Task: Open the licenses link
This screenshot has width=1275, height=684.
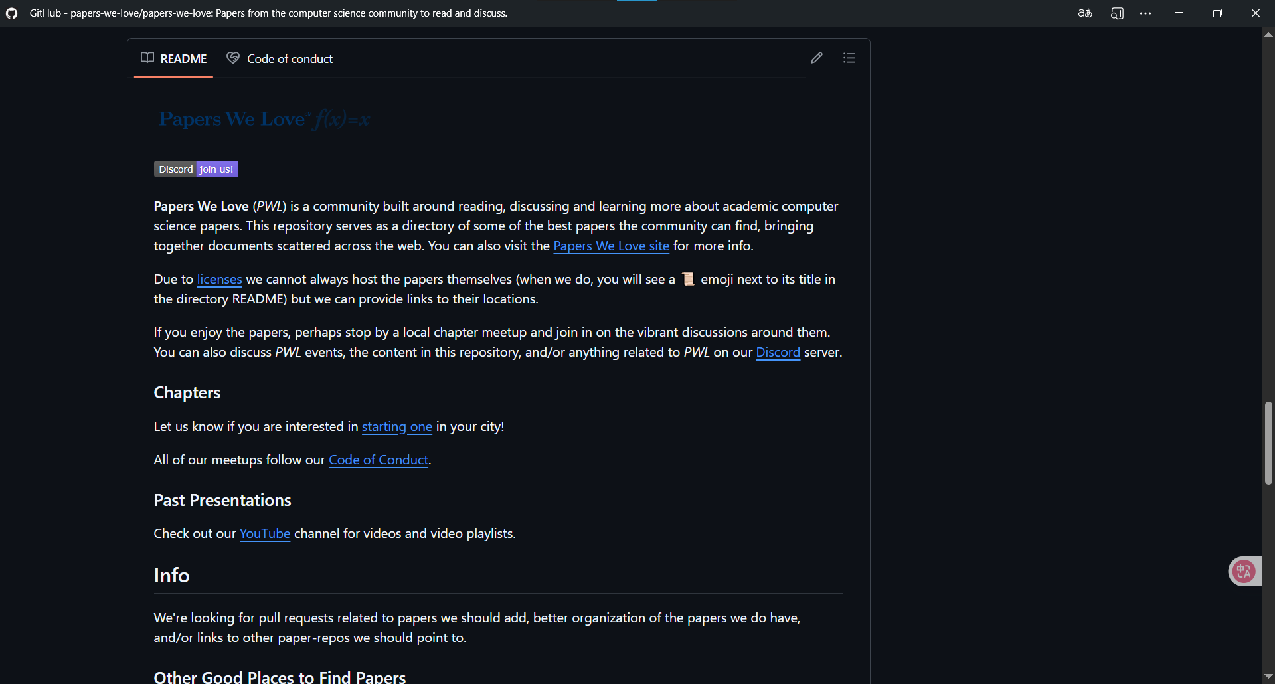Action: 219,279
